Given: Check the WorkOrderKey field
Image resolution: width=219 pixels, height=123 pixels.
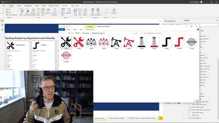Looking at the screenshot, I should 189,118.
